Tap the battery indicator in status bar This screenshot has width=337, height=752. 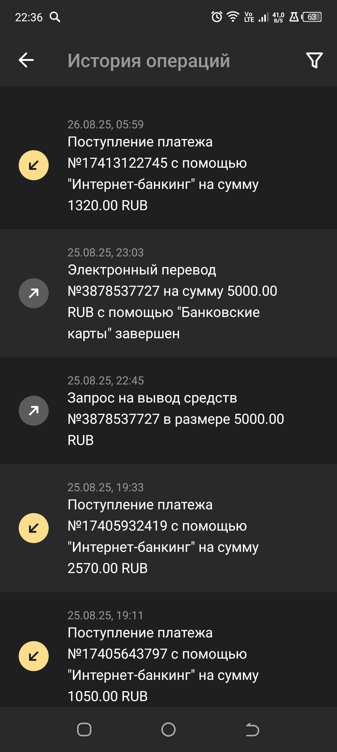click(312, 17)
